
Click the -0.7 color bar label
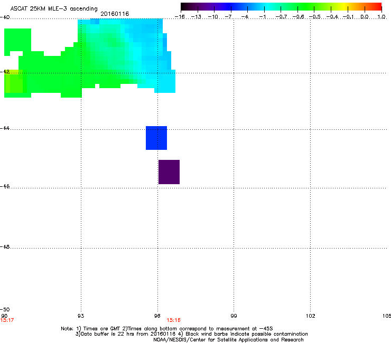(281, 17)
